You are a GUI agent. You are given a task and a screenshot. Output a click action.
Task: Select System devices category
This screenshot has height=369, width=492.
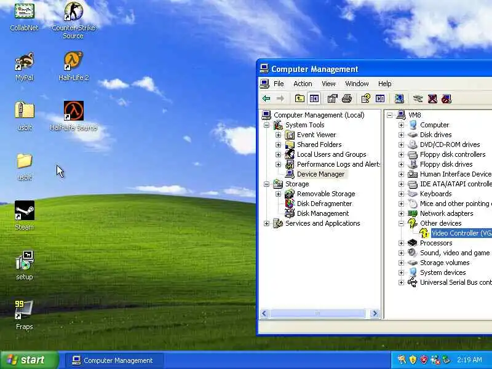pos(443,272)
